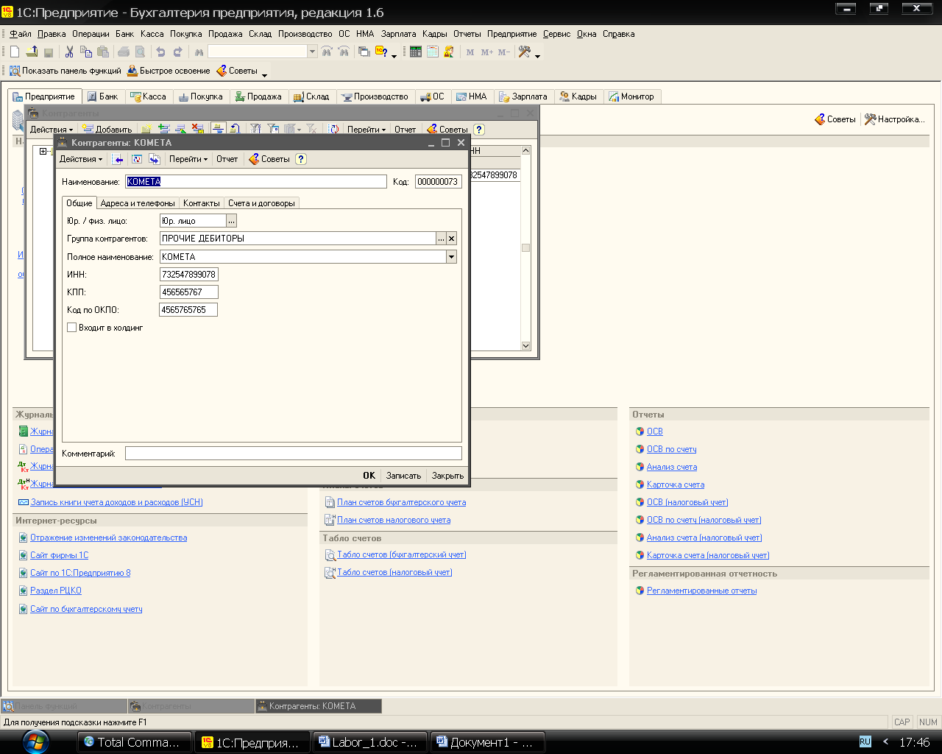This screenshot has width=942, height=754.
Task: Open the Полное наименование dropdown arrow
Action: coord(451,257)
